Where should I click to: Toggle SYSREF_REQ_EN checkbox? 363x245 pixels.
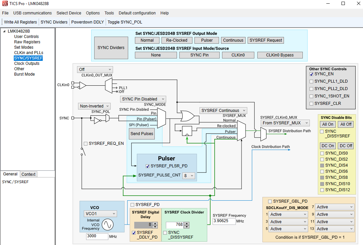(x=86, y=144)
